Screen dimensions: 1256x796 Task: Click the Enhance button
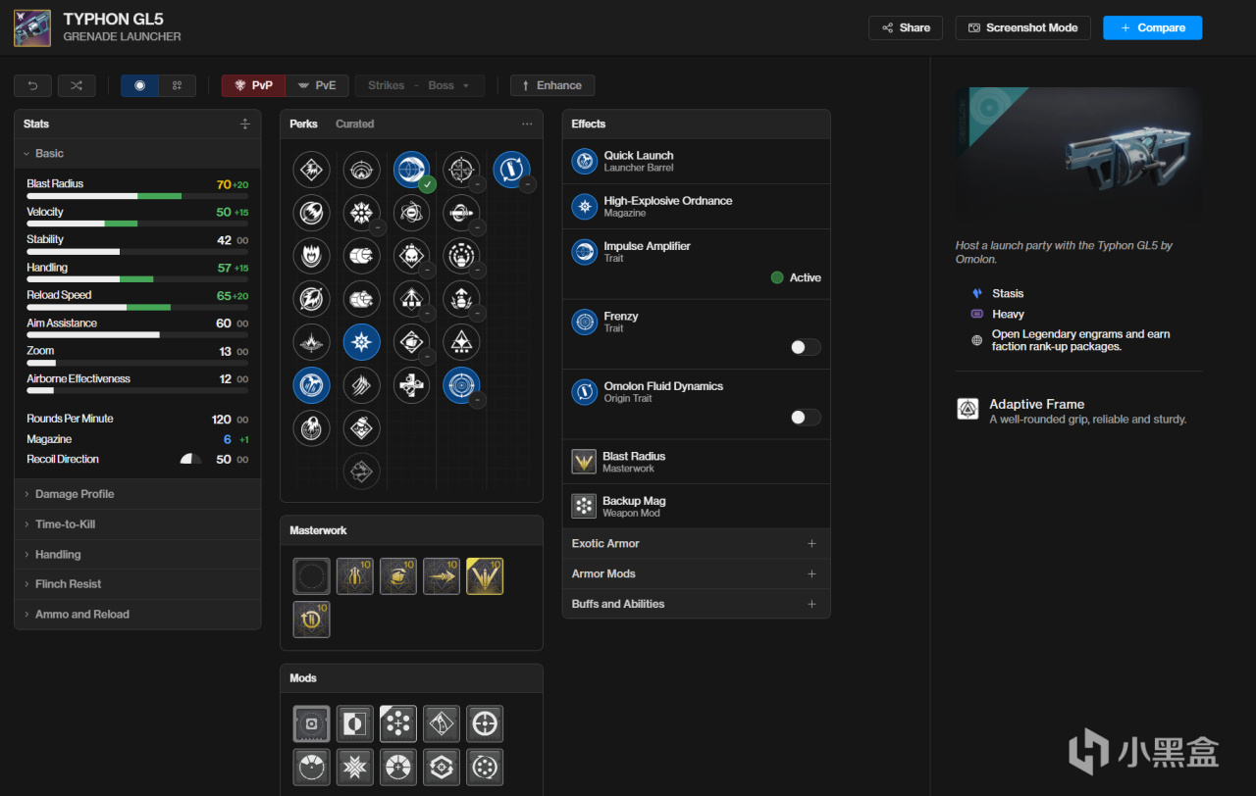tap(551, 85)
